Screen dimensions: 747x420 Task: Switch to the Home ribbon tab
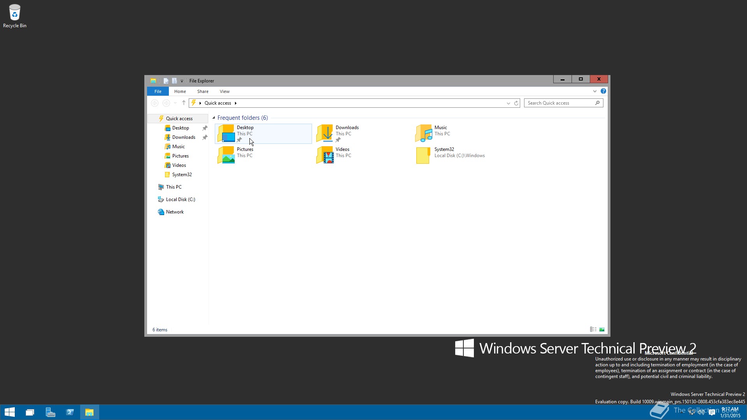point(180,91)
